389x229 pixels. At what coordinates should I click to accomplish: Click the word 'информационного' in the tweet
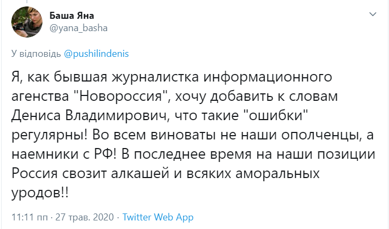[x=268, y=77]
